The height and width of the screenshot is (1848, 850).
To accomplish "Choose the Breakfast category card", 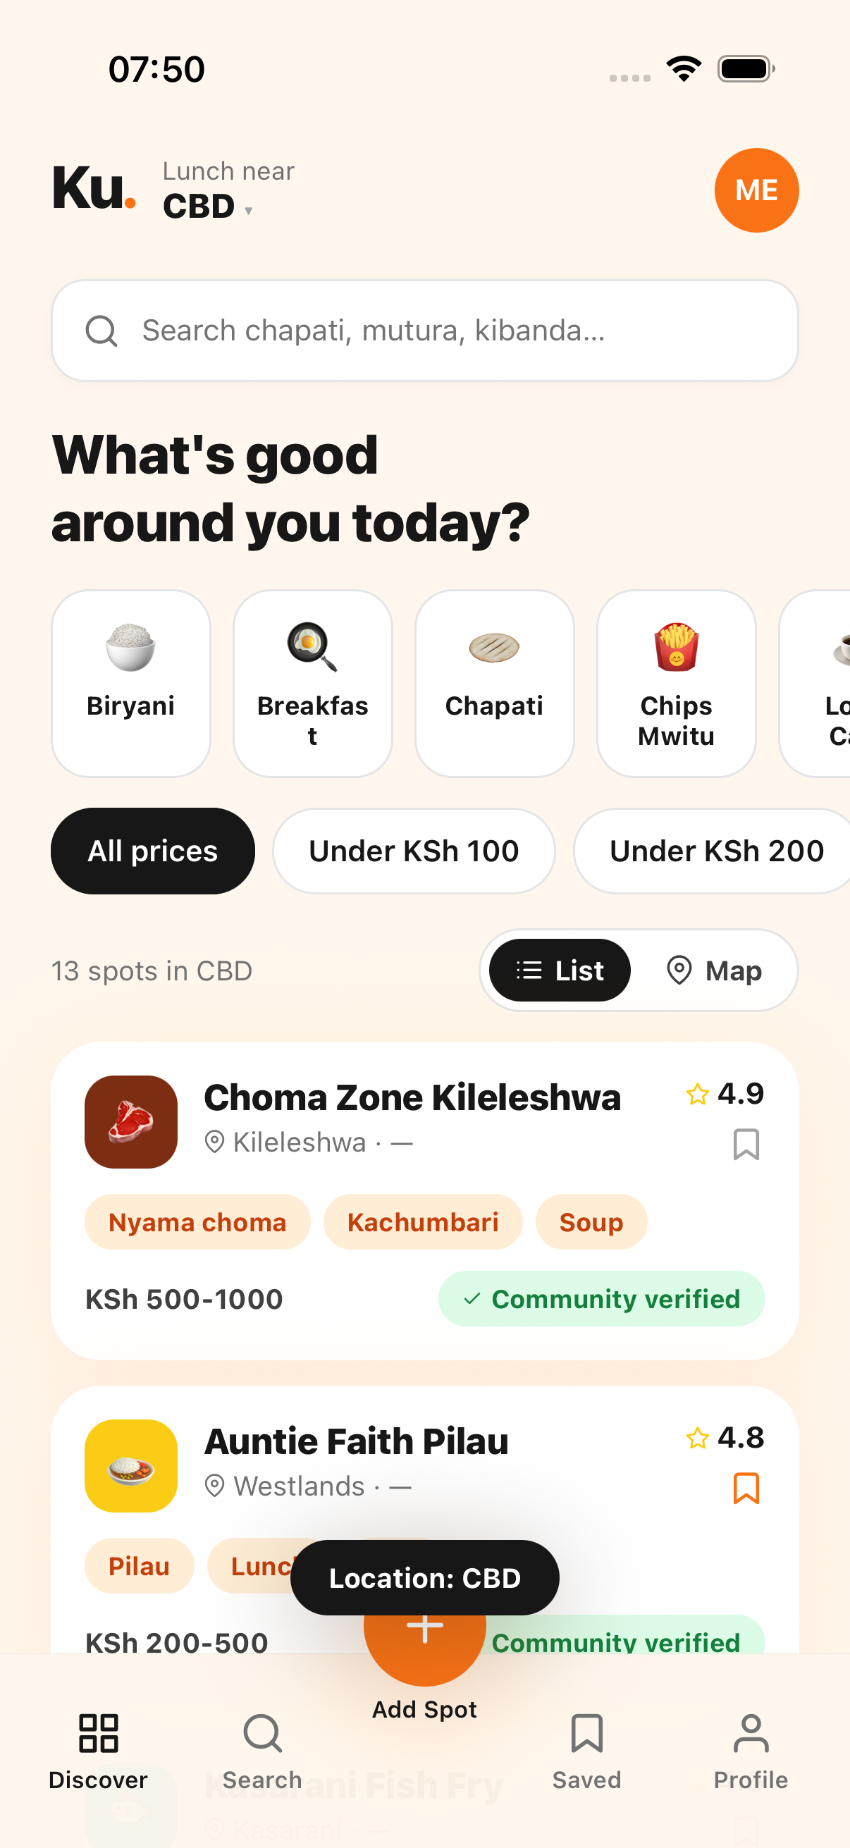I will (x=313, y=684).
